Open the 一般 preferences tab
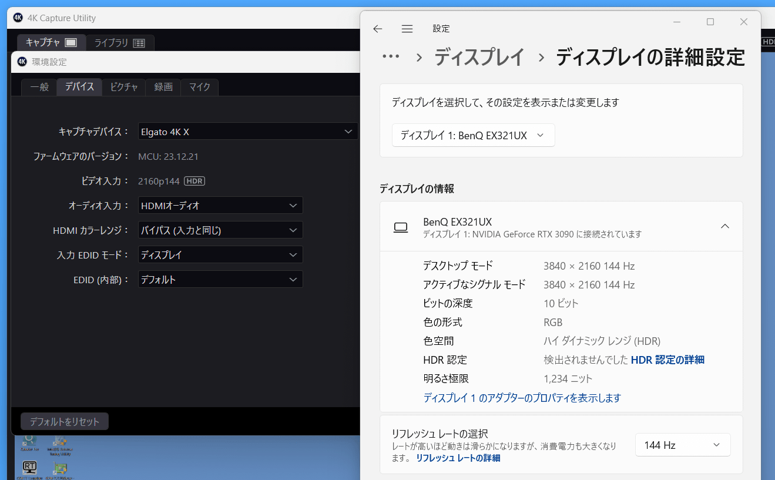This screenshot has width=775, height=480. click(39, 87)
